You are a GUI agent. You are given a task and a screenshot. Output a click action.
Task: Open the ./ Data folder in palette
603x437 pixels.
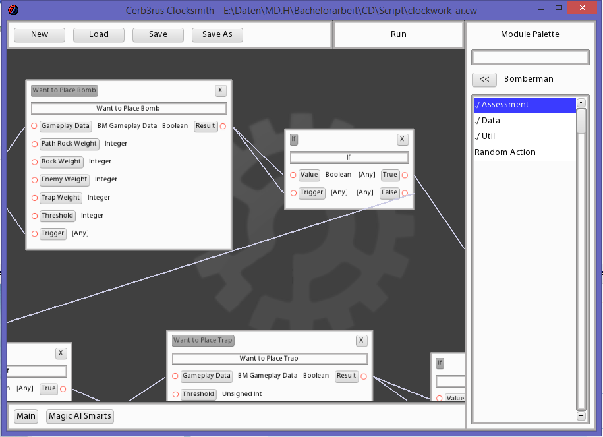point(525,121)
